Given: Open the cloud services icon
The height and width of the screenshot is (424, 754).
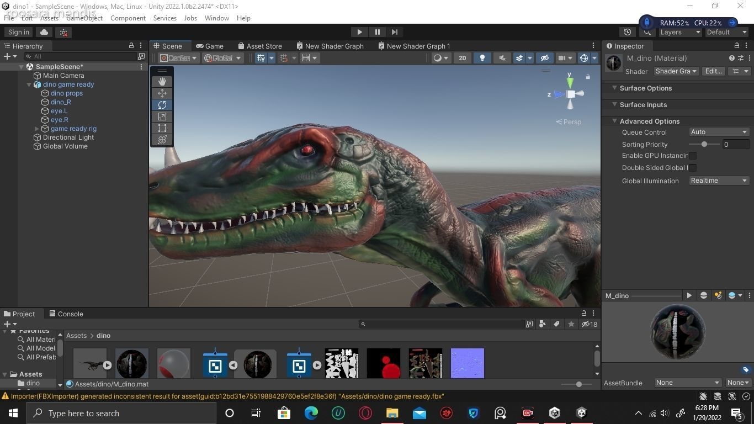Looking at the screenshot, I should (44, 32).
